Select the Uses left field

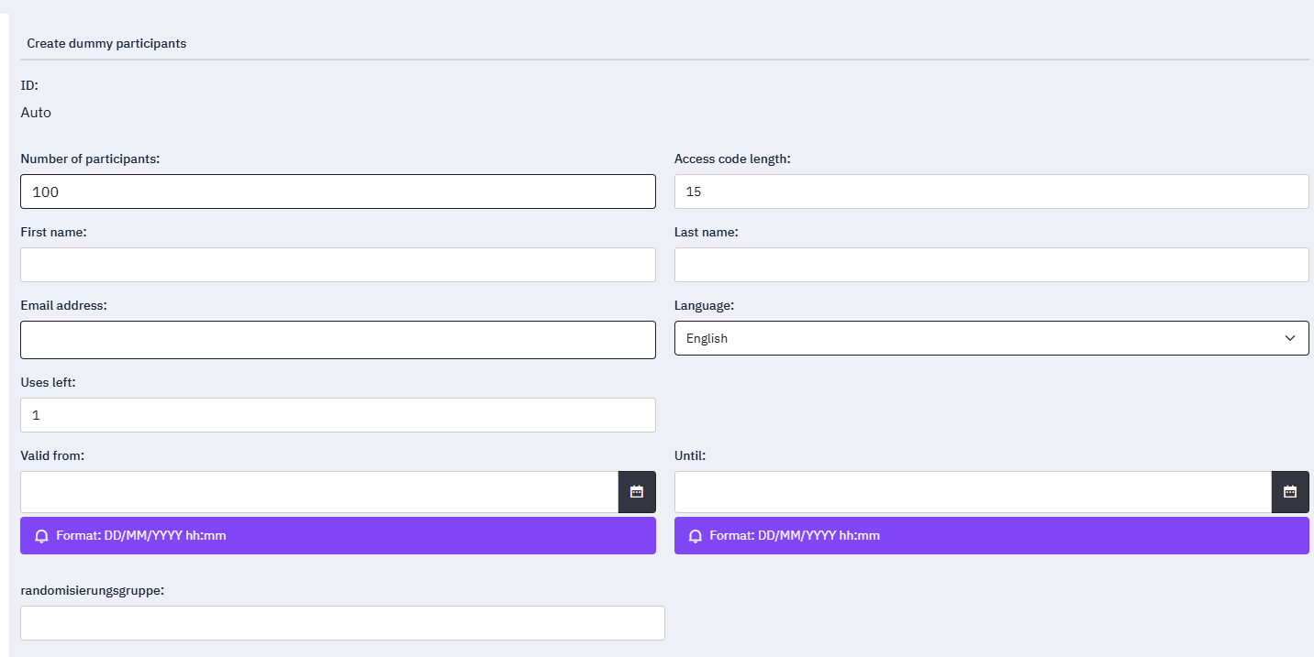[x=338, y=415]
